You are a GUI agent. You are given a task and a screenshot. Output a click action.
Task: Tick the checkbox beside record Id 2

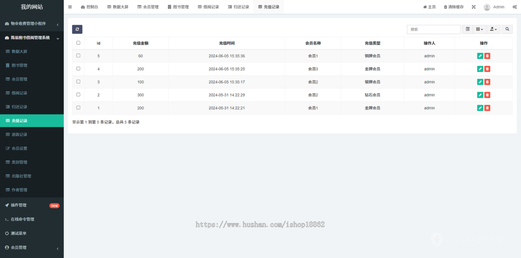click(78, 95)
